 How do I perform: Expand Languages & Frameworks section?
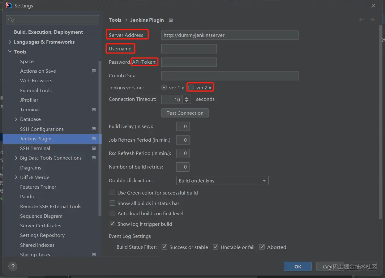point(10,42)
